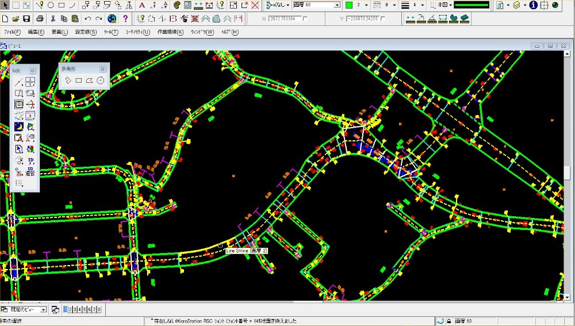Click the globe web browser icon
Viewport: 575px width, 326px height.
pyautogui.click(x=112, y=18)
